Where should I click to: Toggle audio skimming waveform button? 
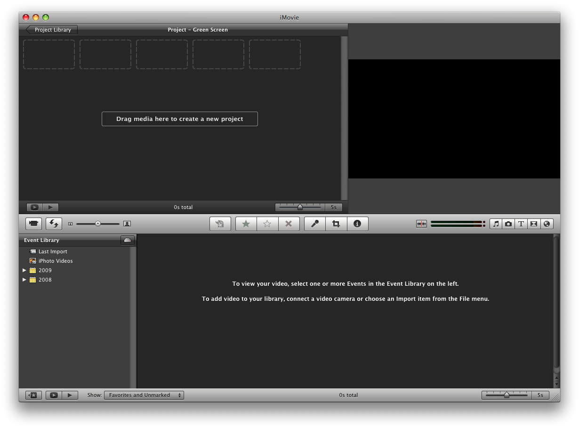421,224
